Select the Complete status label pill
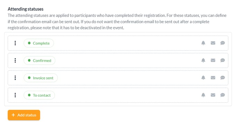 point(39,43)
